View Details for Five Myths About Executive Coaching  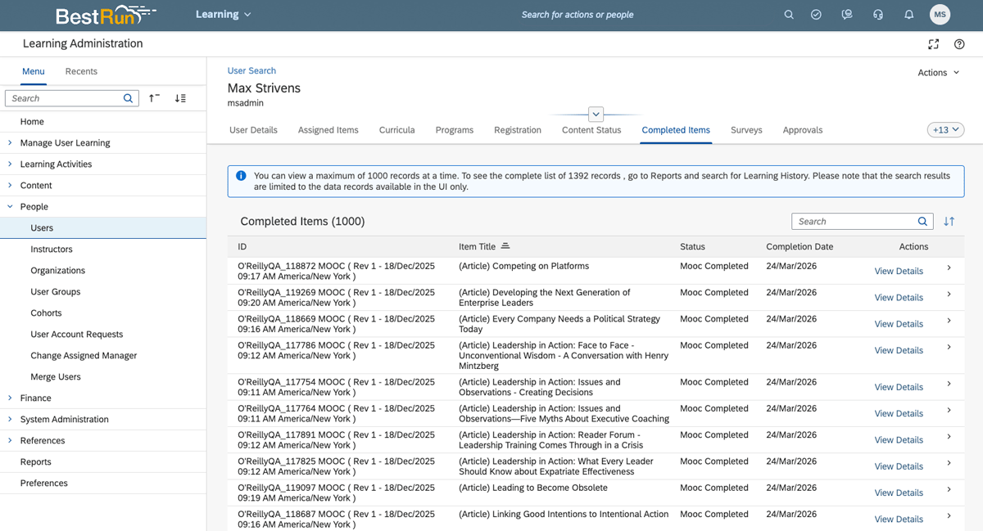coord(899,414)
